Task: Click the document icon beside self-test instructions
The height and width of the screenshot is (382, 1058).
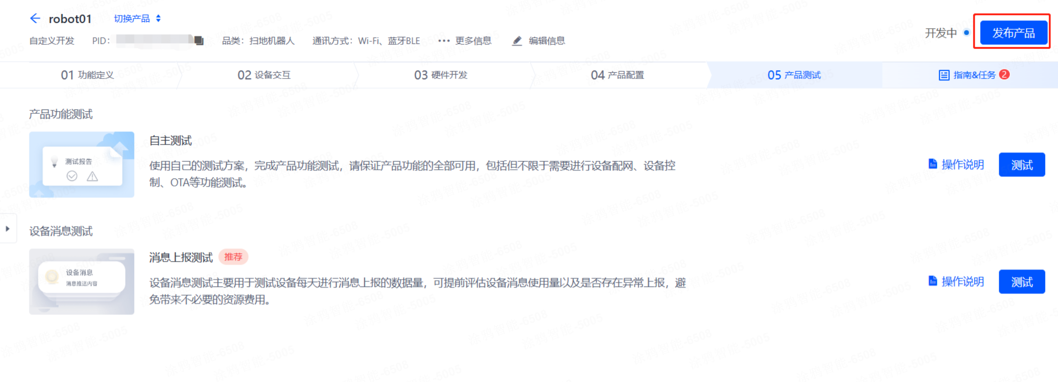Action: [932, 164]
